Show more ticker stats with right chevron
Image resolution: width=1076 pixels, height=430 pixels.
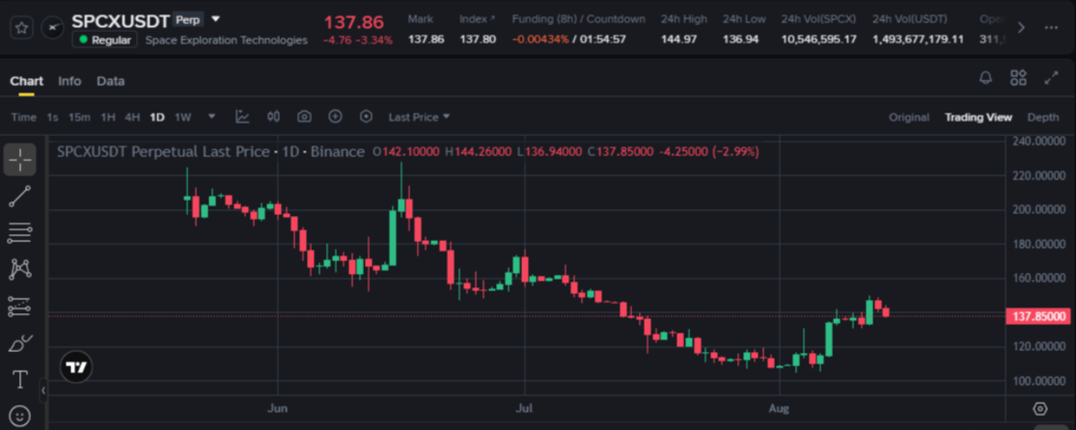coord(1021,27)
